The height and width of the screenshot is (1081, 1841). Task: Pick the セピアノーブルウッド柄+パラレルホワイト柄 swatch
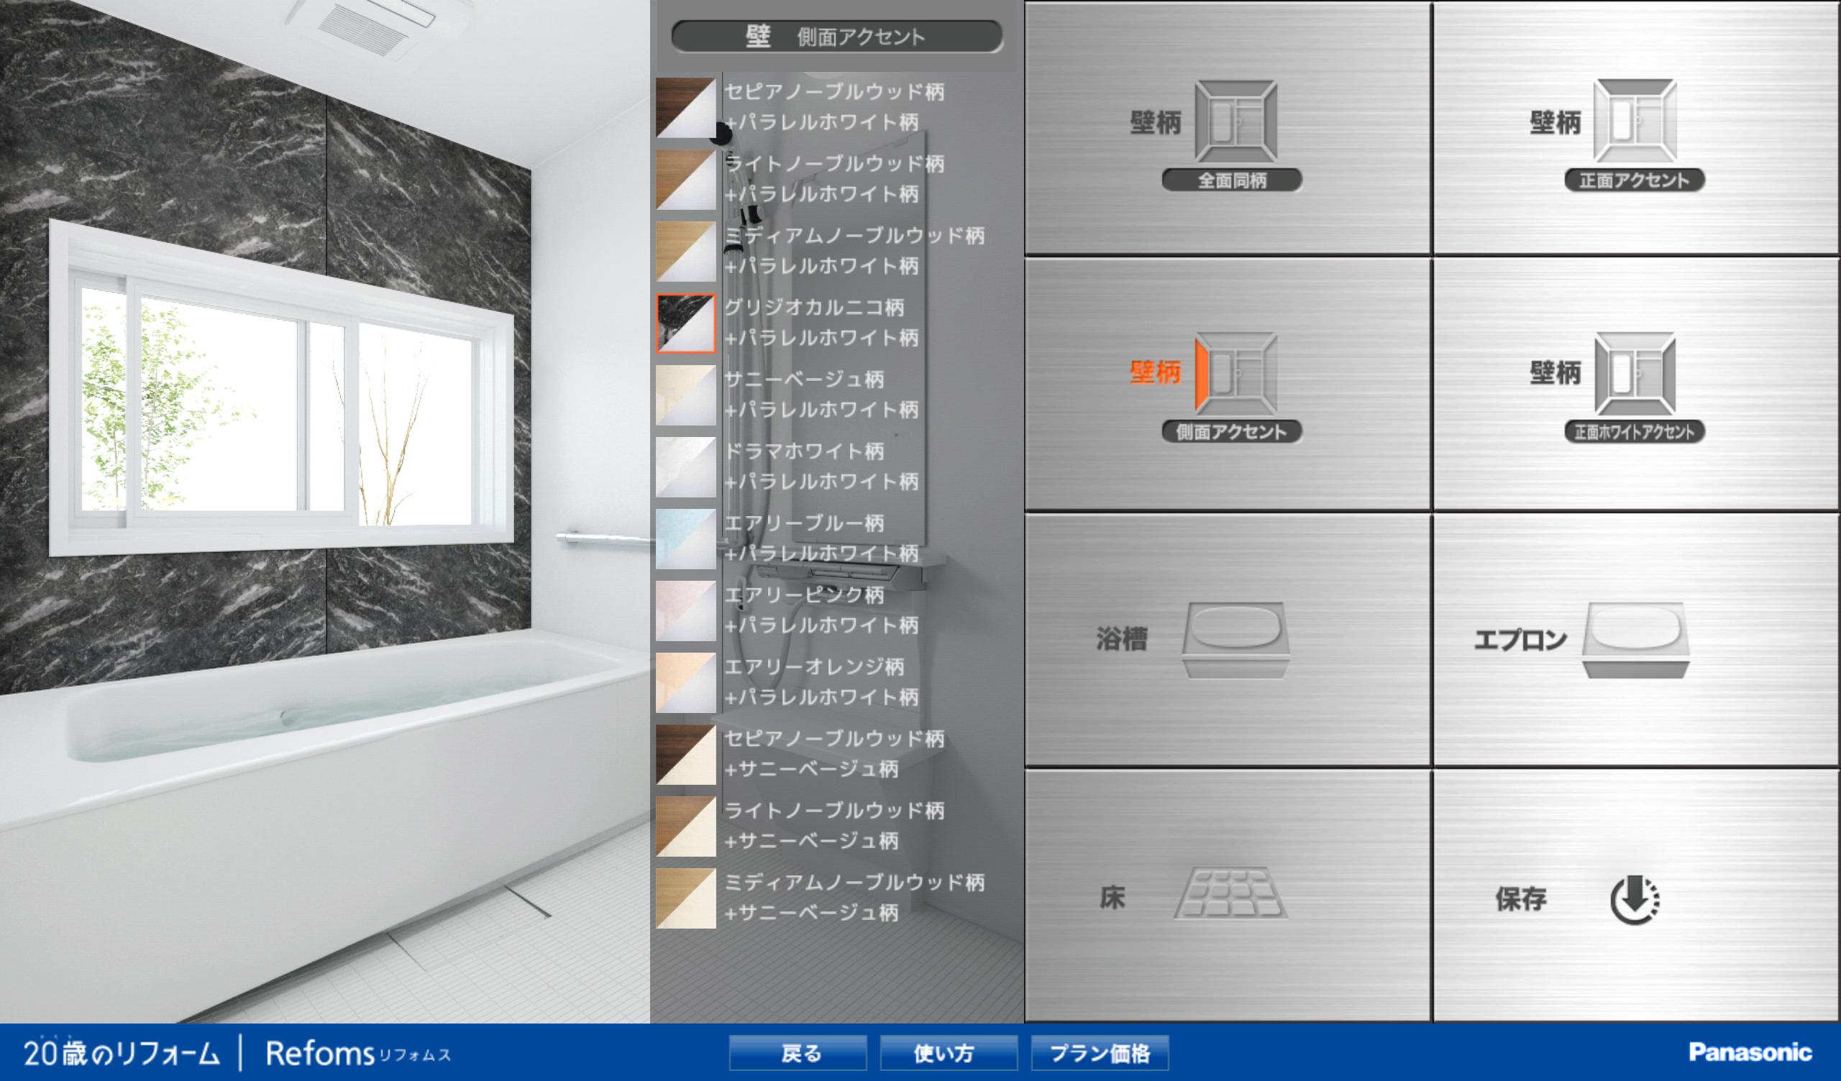coord(685,107)
